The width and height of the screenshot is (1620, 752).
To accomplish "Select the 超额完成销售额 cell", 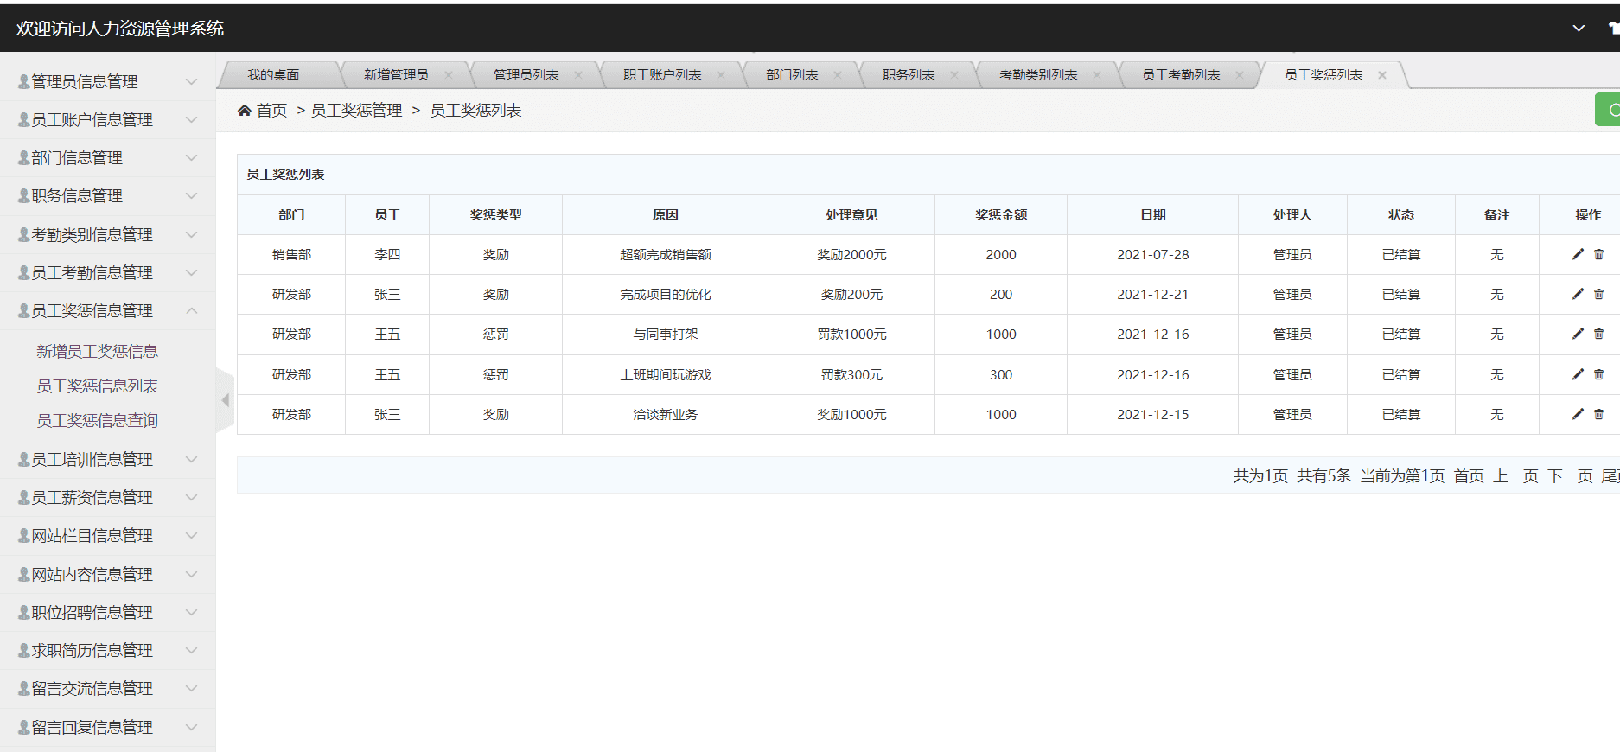I will click(x=665, y=254).
